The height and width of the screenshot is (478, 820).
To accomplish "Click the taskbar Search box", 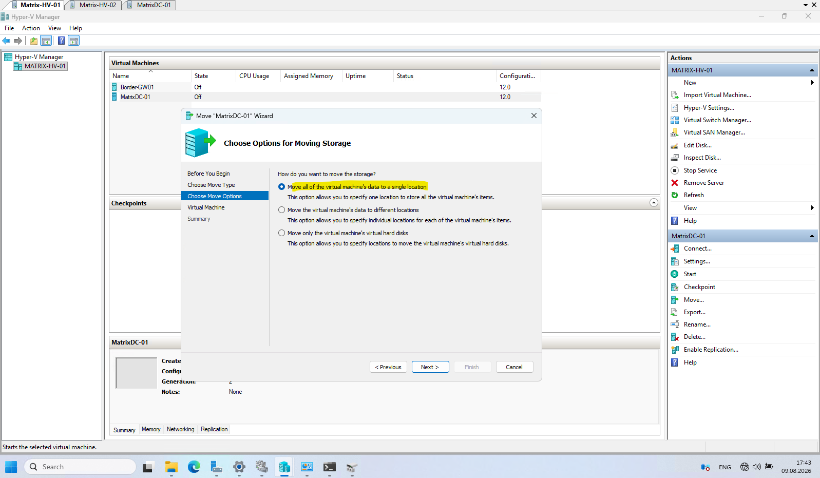I will click(x=80, y=467).
